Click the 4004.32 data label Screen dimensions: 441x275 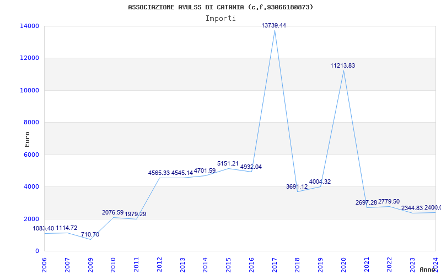pos(320,182)
